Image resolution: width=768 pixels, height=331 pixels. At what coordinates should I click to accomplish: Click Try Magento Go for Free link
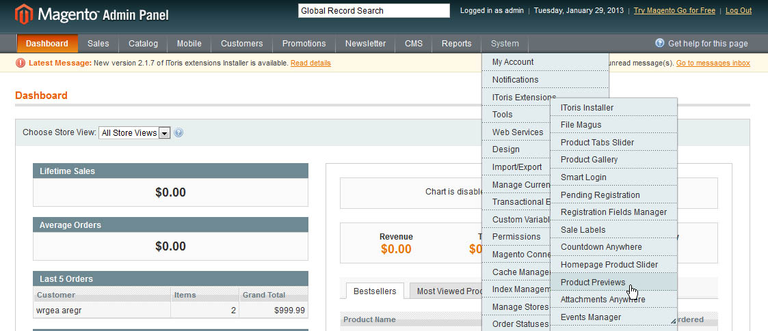tap(674, 10)
